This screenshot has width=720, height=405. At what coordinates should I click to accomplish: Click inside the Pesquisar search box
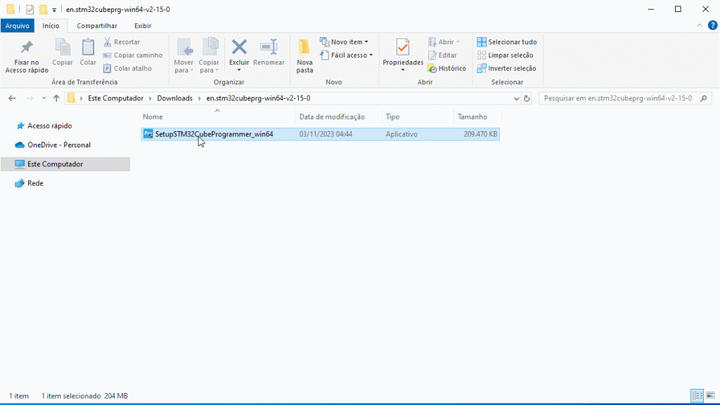coord(619,98)
